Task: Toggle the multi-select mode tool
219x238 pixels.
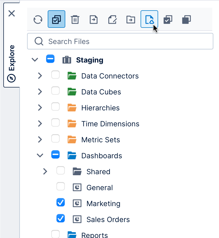Action: pos(56,19)
